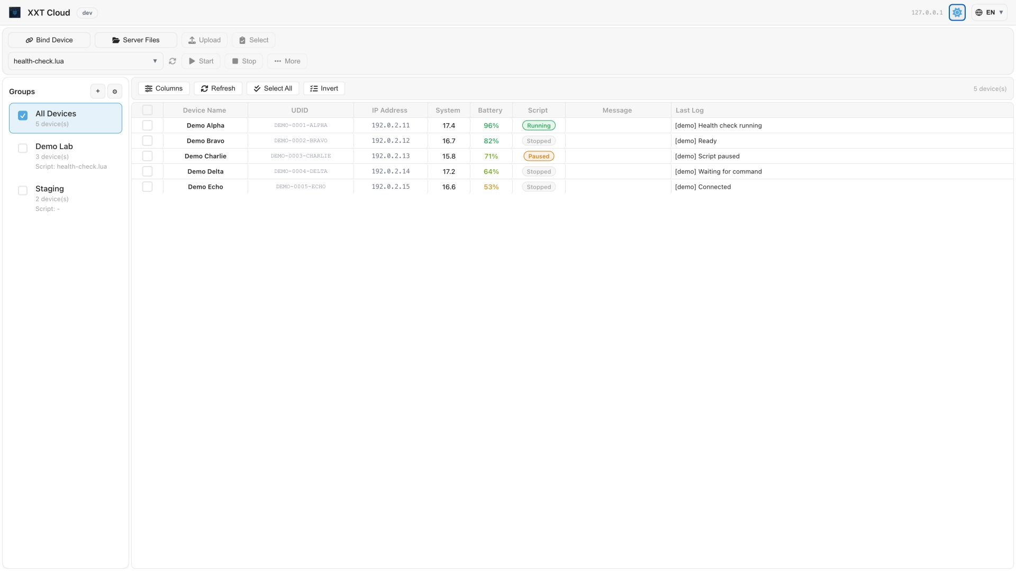Image resolution: width=1016 pixels, height=571 pixels.
Task: Uncheck the All Devices group checkbox
Action: tap(23, 116)
